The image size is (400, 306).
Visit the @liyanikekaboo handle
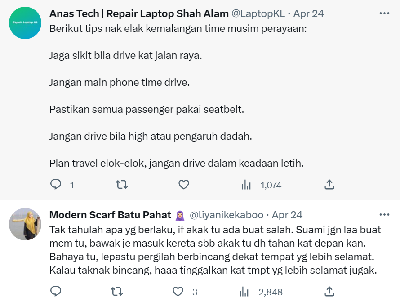pyautogui.click(x=228, y=215)
